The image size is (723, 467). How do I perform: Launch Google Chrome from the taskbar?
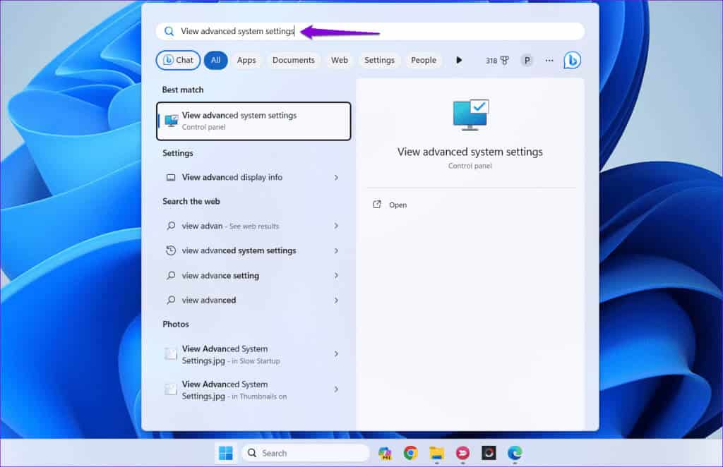410,453
